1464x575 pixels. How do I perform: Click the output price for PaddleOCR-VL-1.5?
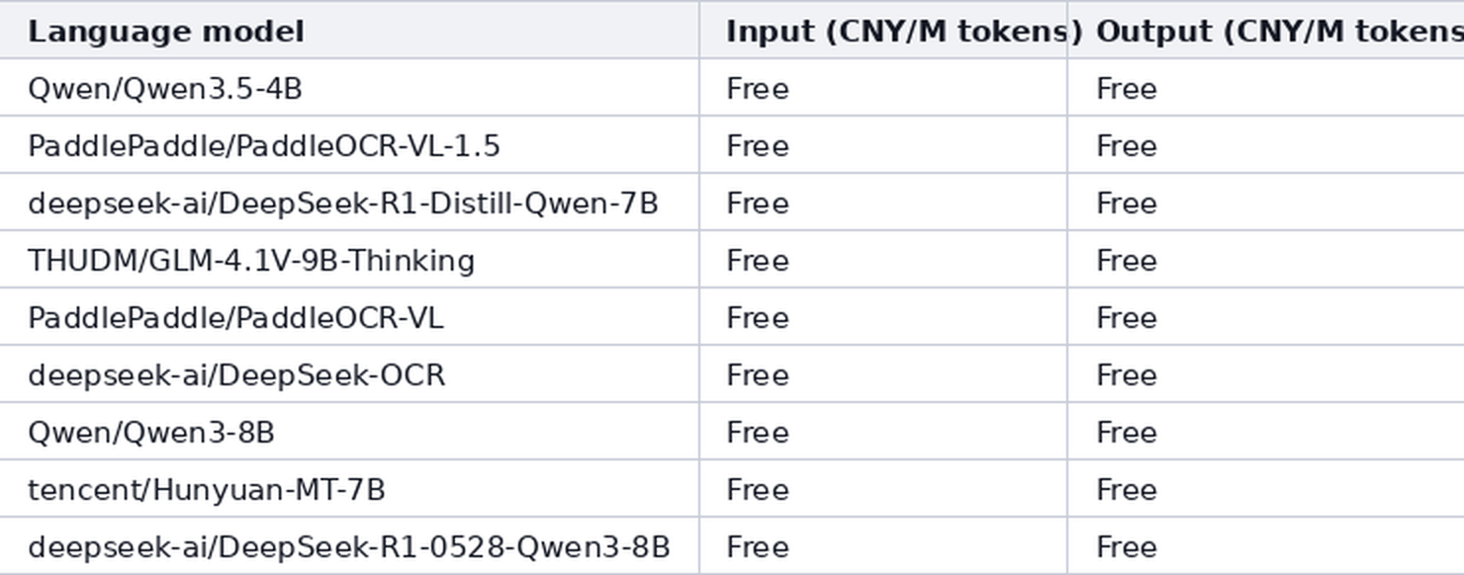coord(1127,146)
